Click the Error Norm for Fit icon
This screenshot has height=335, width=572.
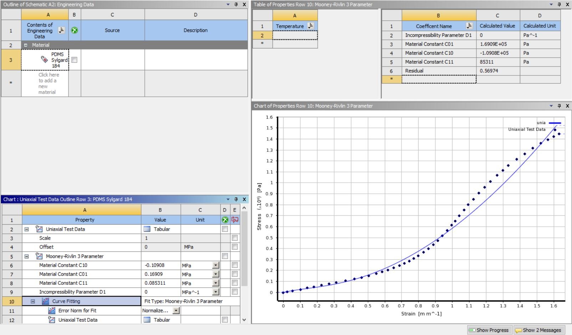(52, 310)
